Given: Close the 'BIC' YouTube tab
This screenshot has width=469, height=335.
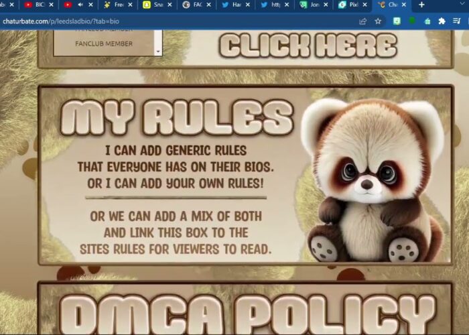Looking at the screenshot, I should point(51,5).
